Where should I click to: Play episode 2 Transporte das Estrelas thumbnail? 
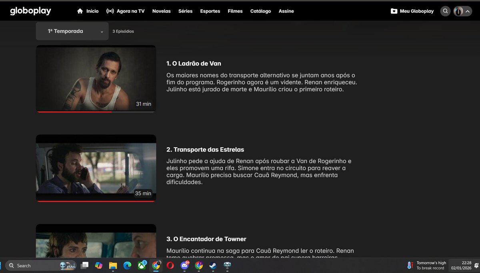(x=96, y=168)
